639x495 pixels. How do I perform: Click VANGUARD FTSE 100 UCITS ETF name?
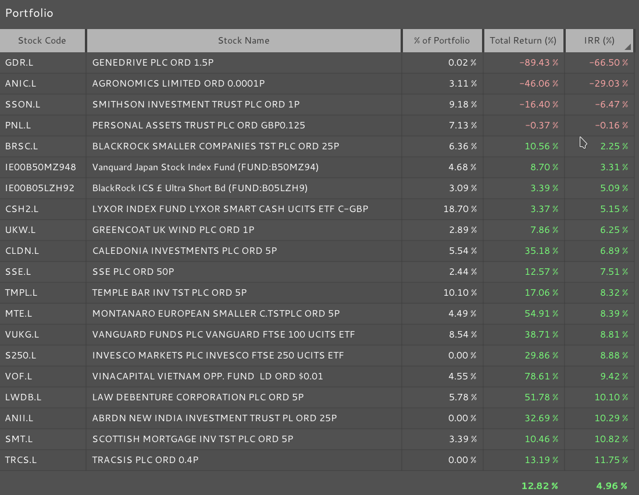point(224,335)
